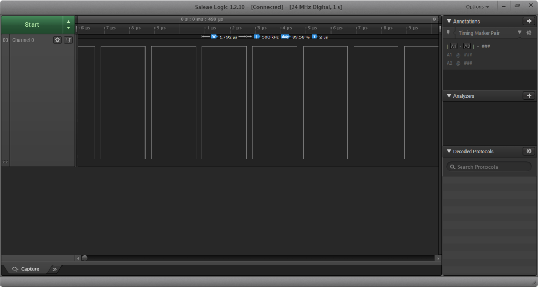Click the pin icon beside Timing Marker Pair
The image size is (538, 287).
click(x=448, y=33)
